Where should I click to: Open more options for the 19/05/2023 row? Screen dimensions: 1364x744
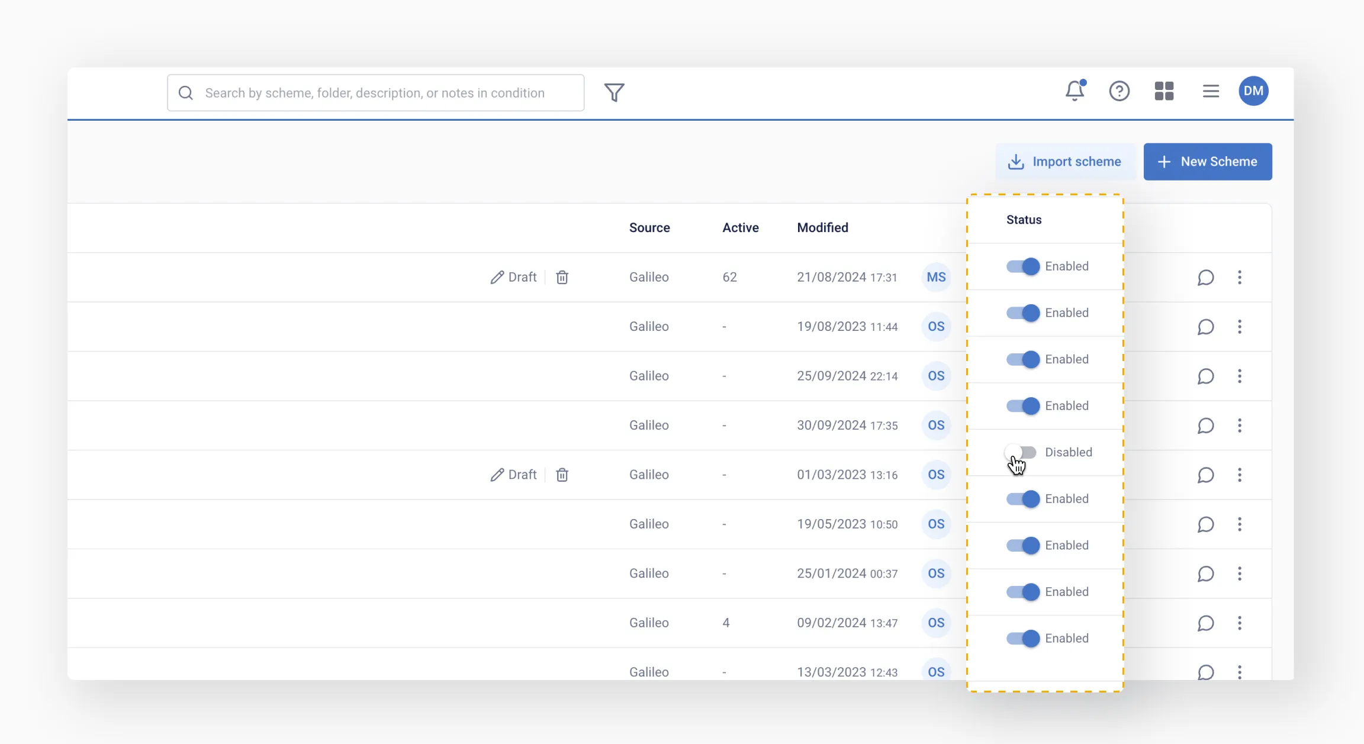(x=1240, y=524)
